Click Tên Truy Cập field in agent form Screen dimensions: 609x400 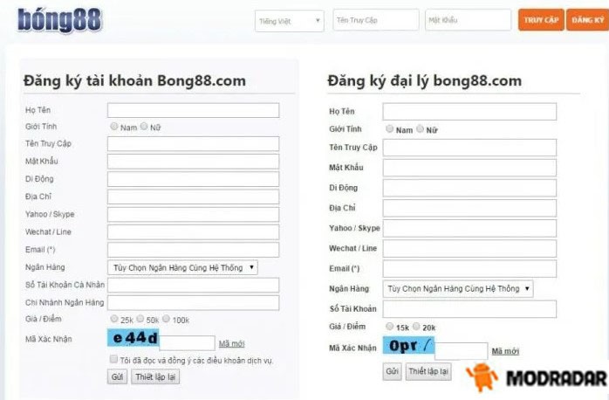point(469,148)
